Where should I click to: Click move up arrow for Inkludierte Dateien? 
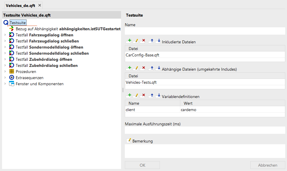(x=151, y=41)
